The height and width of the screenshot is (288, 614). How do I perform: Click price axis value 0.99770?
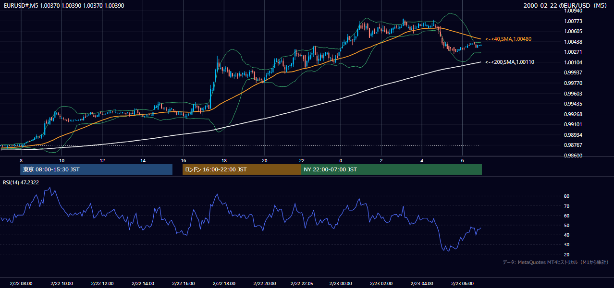click(573, 83)
